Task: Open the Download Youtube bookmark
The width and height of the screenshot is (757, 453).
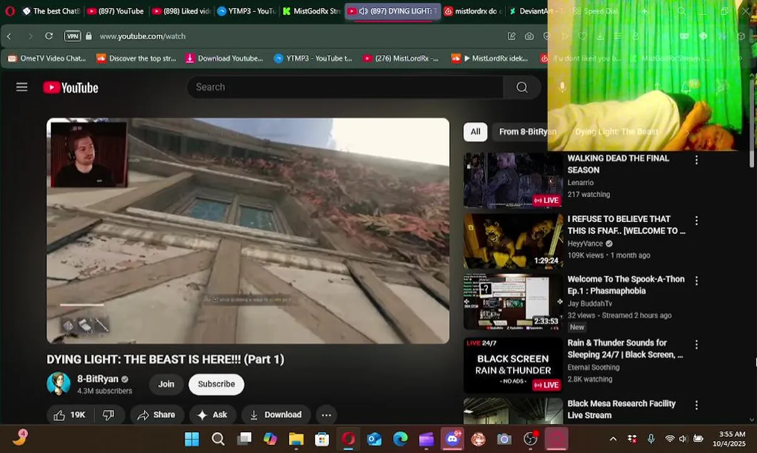Action: [x=224, y=59]
